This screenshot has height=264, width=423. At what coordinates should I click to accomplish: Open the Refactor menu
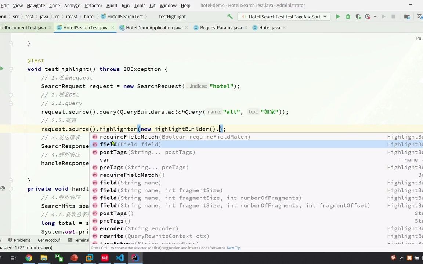point(93,5)
